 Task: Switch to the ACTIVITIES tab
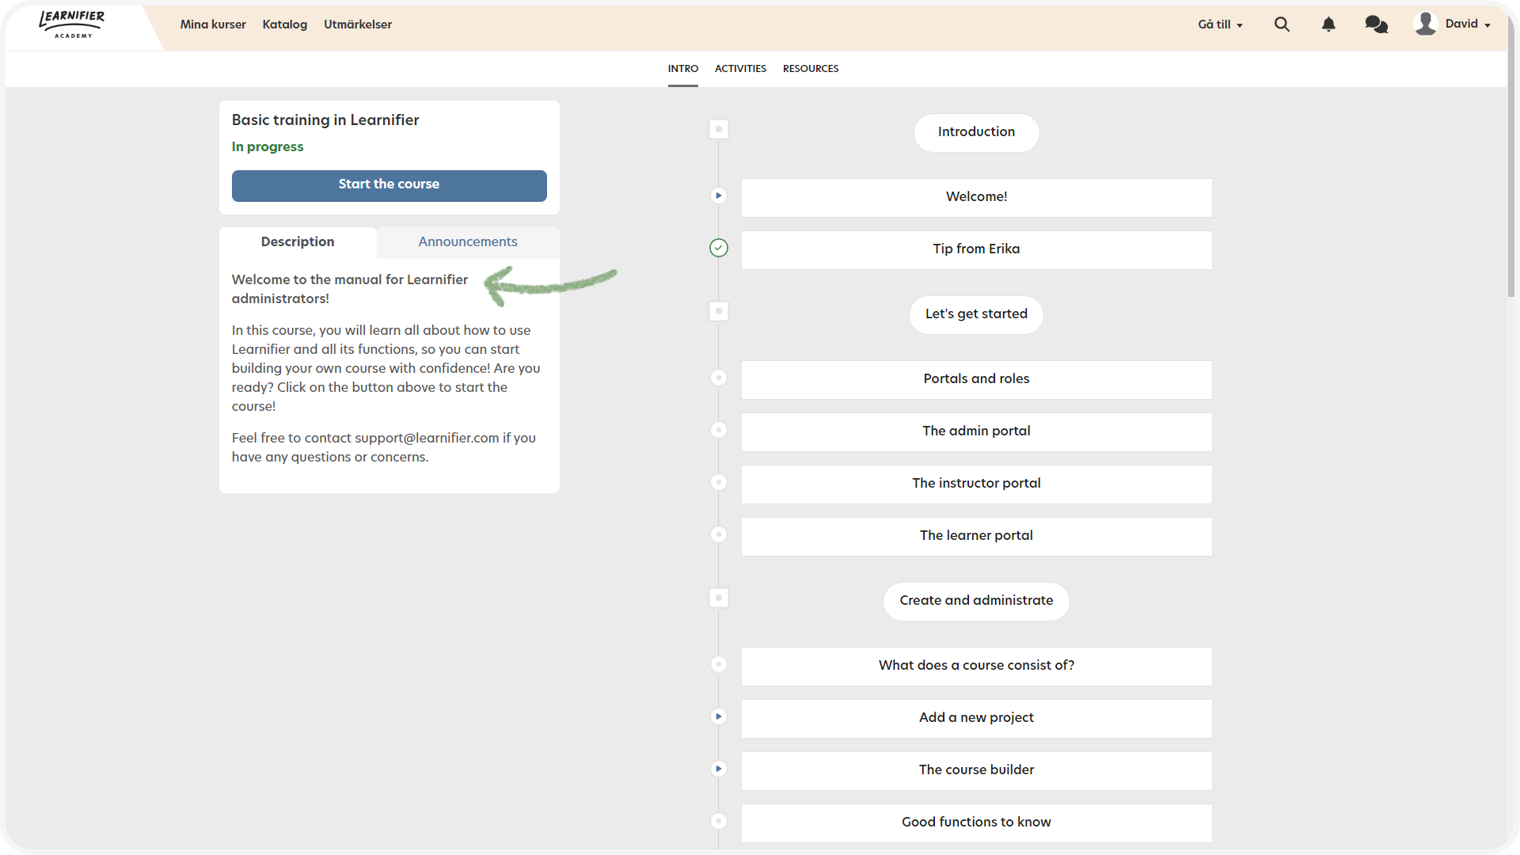click(740, 69)
